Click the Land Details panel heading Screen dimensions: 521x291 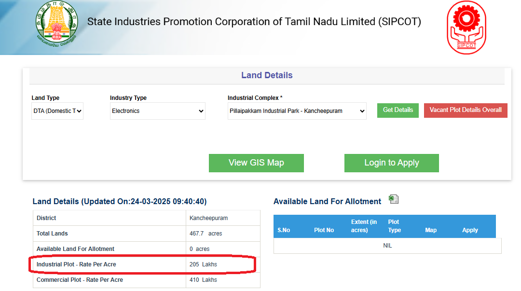point(267,75)
